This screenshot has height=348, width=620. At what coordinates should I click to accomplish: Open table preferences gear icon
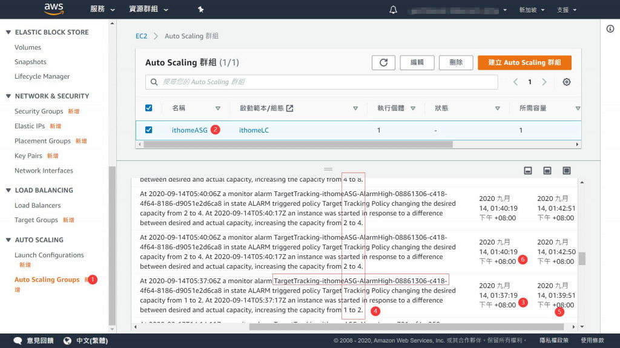567,82
